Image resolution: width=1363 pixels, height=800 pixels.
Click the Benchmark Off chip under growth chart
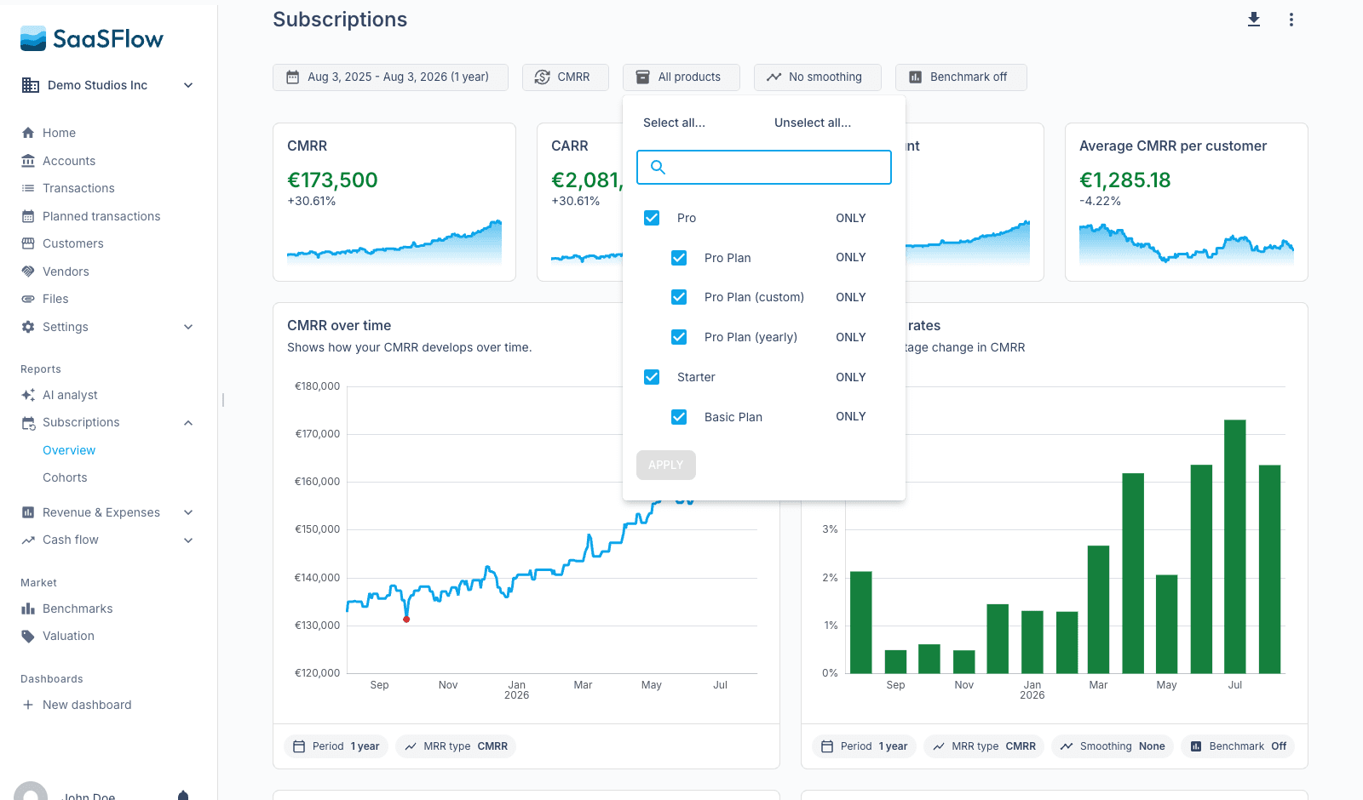pyautogui.click(x=1238, y=746)
